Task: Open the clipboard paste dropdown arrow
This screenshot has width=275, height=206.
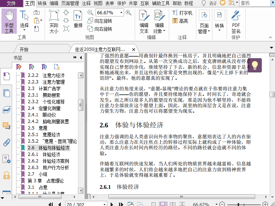Action: (x=41, y=20)
